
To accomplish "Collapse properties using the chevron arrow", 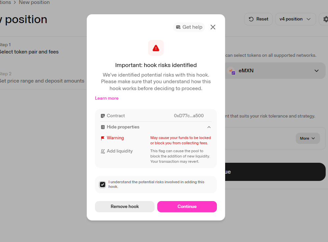I will click(209, 127).
